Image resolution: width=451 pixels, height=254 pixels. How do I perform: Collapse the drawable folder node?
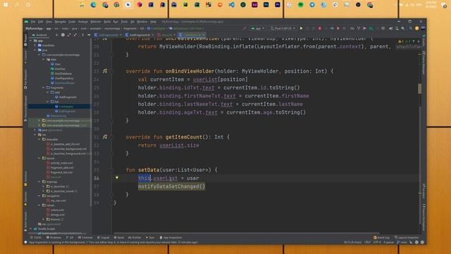point(39,140)
